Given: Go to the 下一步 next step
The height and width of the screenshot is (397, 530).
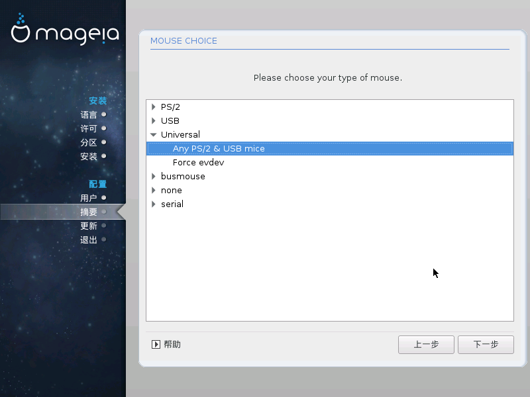Looking at the screenshot, I should click(x=486, y=345).
